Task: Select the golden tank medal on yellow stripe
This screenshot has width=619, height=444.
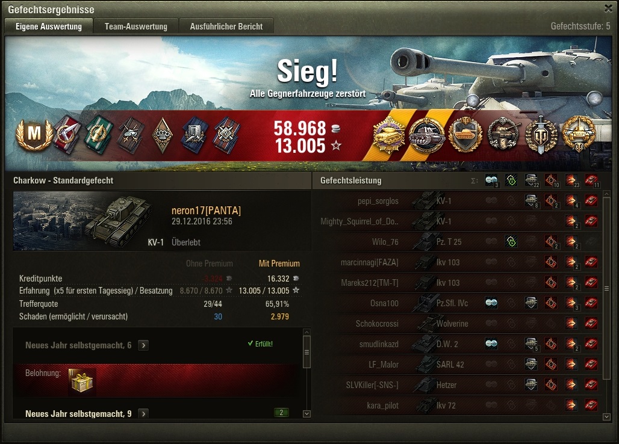Action: tap(389, 135)
